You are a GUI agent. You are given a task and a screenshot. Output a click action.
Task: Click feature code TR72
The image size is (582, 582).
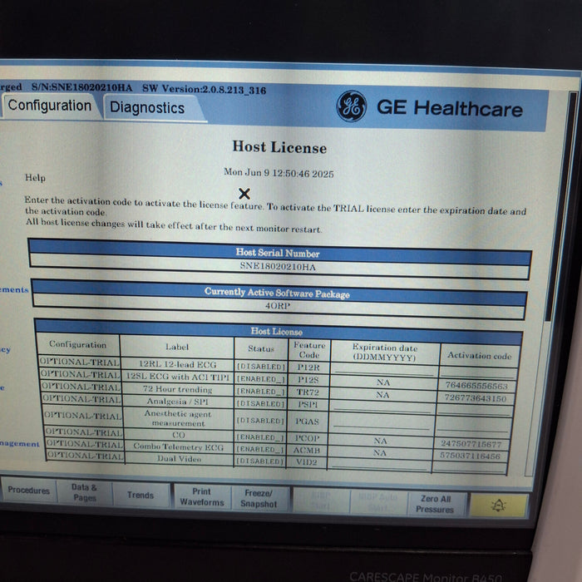(308, 392)
